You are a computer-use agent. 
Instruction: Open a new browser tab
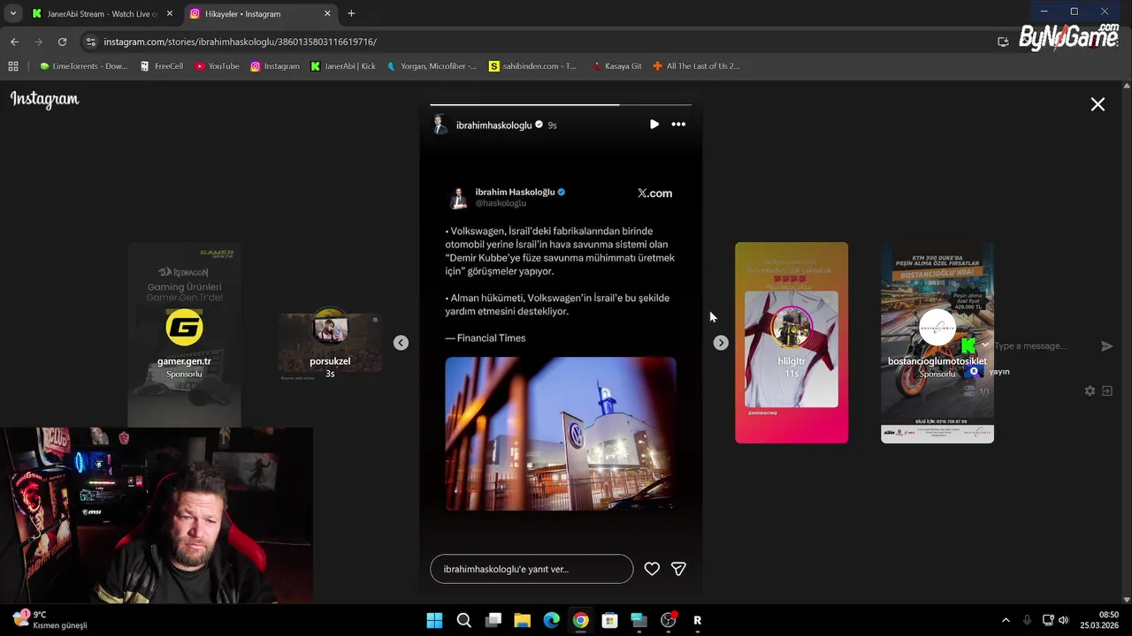[x=351, y=13]
